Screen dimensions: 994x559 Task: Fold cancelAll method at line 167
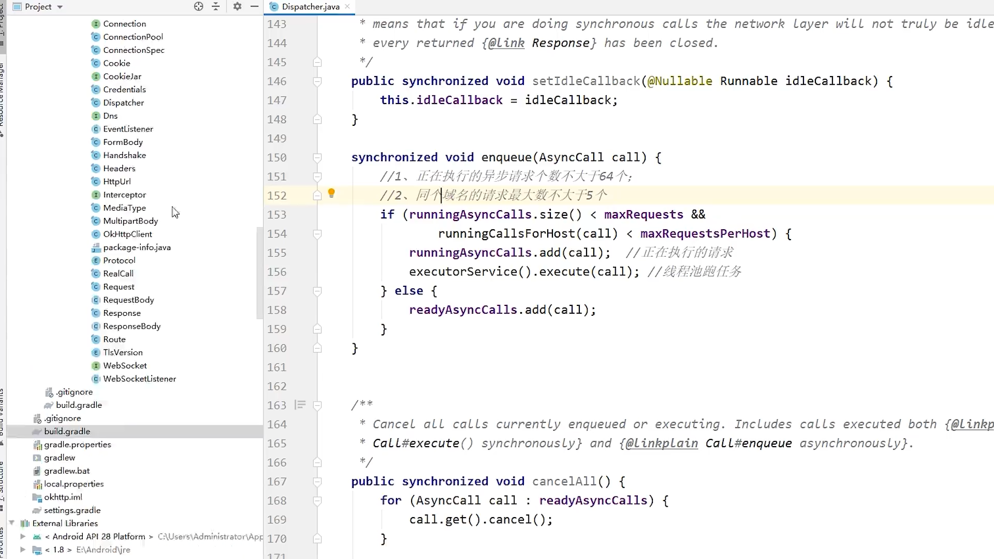click(x=317, y=481)
